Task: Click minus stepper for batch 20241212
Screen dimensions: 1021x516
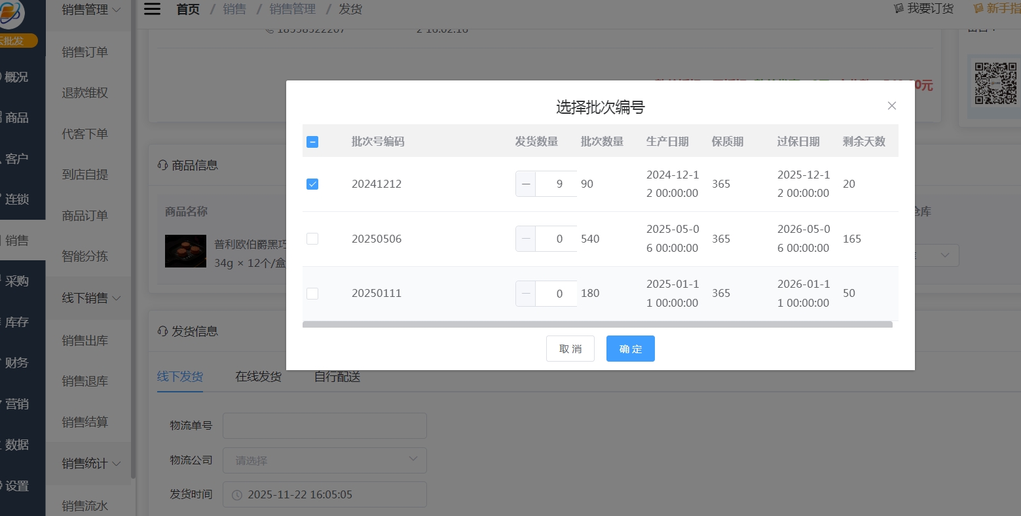Action: (526, 184)
